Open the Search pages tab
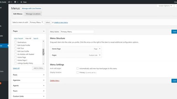This screenshot has width=177, height=99. pyautogui.click(x=36, y=38)
